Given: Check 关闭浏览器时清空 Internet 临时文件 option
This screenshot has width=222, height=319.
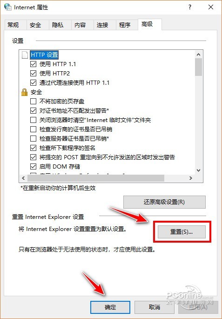Looking at the screenshot, I should point(33,120).
